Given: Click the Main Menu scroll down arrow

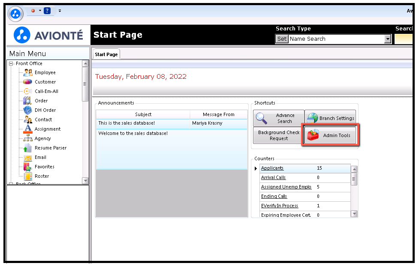Looking at the screenshot, I should [x=85, y=181].
